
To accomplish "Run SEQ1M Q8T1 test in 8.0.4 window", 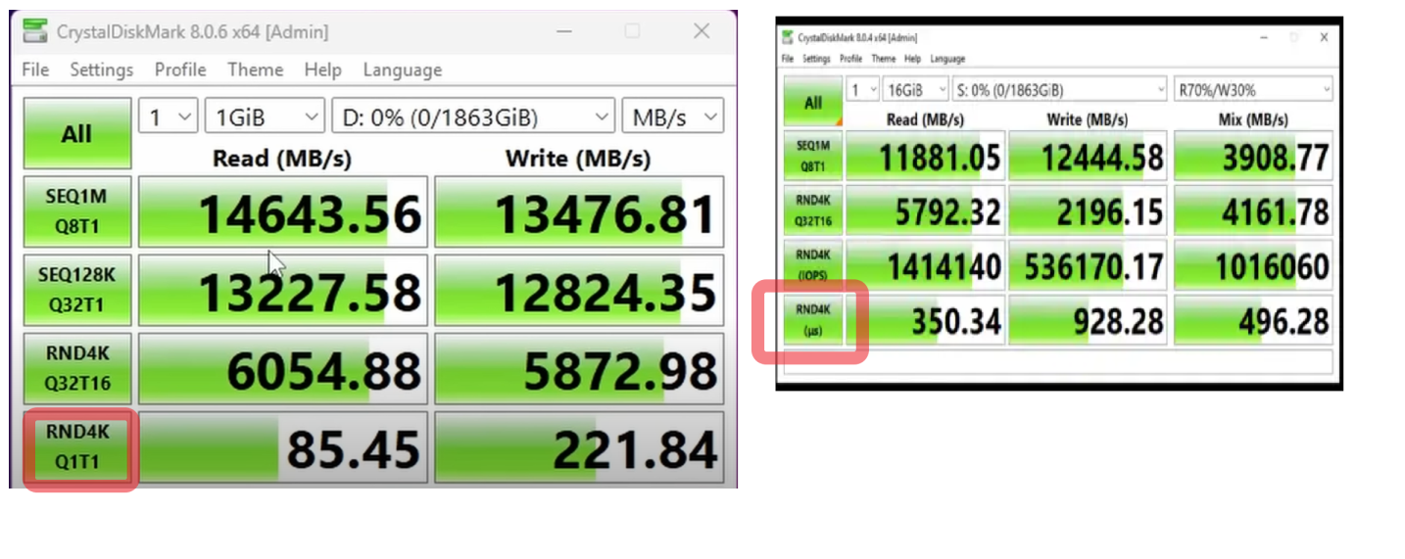I will (813, 155).
